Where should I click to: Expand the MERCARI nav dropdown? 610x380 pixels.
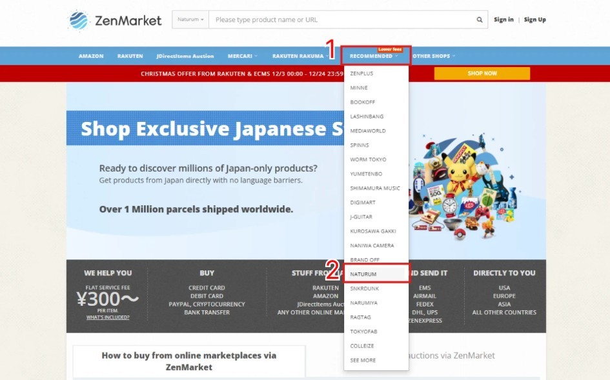click(242, 56)
